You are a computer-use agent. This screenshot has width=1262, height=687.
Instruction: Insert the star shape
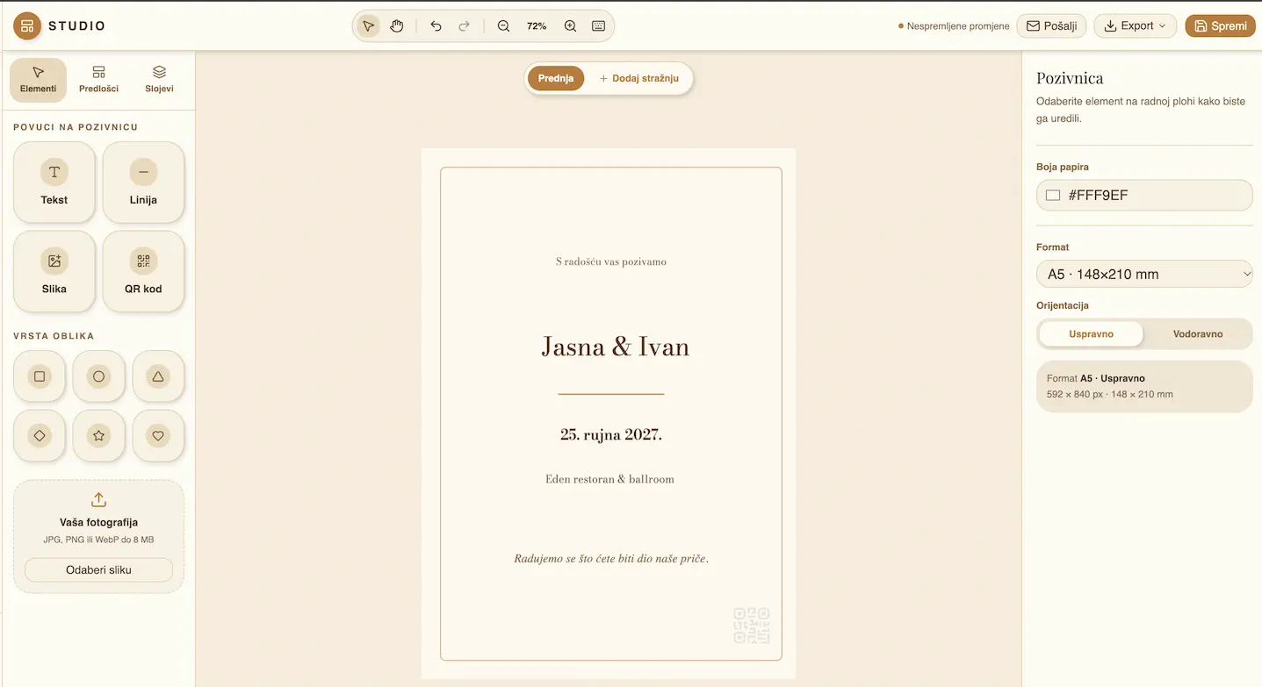click(98, 435)
